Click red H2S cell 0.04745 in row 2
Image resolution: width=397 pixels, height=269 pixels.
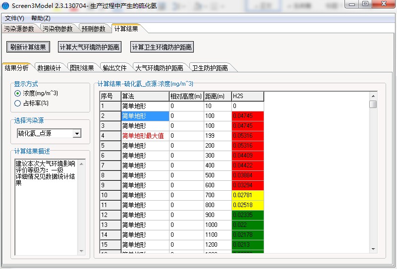pyautogui.click(x=248, y=116)
